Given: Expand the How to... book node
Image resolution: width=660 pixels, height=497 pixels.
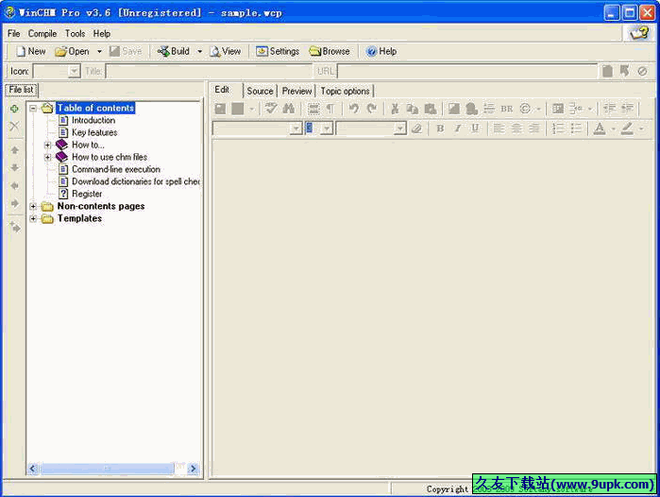Looking at the screenshot, I should 47,145.
